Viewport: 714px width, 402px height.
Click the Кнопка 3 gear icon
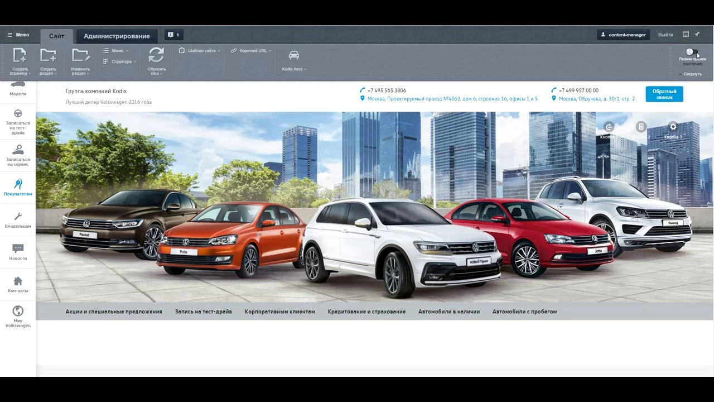click(673, 127)
